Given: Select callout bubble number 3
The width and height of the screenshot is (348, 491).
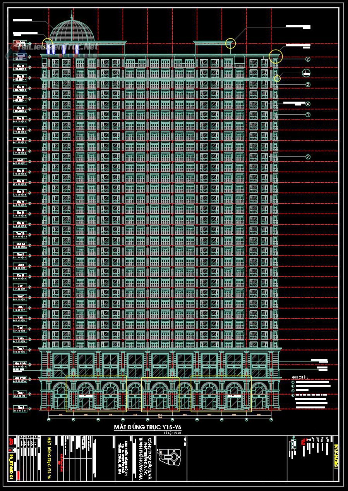Looking at the screenshot, I should click(308, 85).
